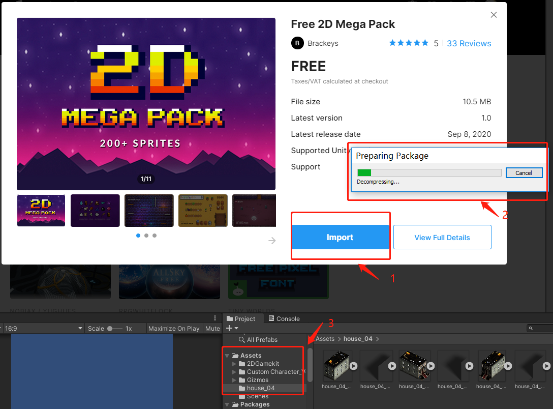Viewport: 553px width, 409px height.
Task: Select the fifth house_04 asset thumbnail
Action: click(x=491, y=366)
